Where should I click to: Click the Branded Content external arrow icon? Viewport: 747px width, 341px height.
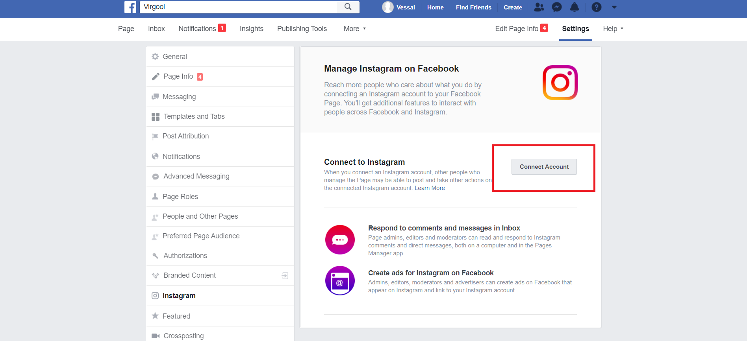(x=285, y=276)
